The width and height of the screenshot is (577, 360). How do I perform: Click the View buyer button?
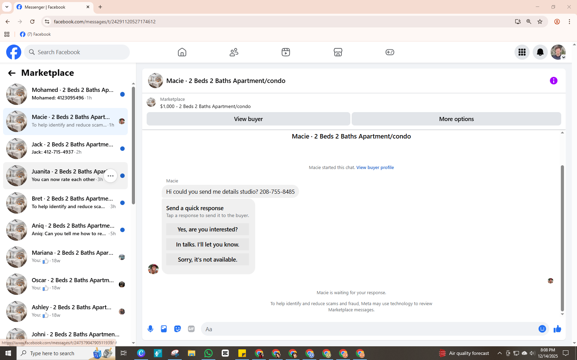248,119
